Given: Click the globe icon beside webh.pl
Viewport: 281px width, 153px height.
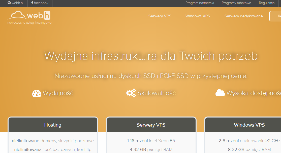Looking at the screenshot, I should (9, 3).
